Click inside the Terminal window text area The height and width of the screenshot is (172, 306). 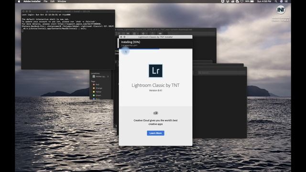point(68,42)
